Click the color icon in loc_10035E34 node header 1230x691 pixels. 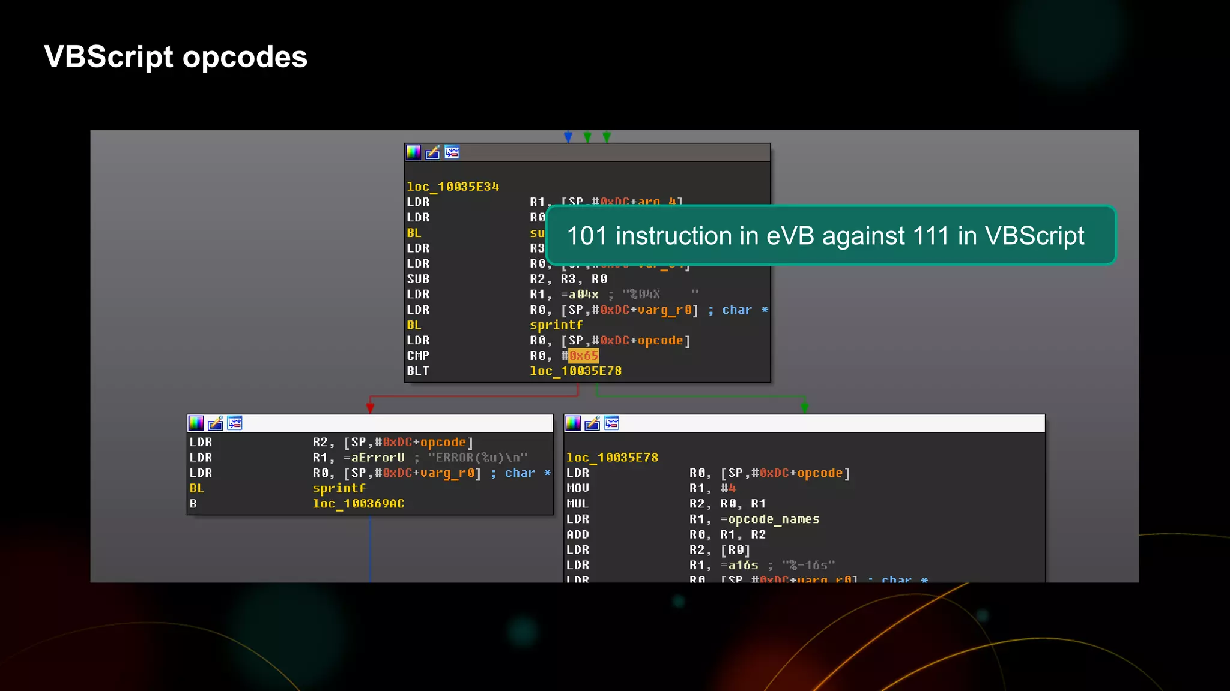click(x=413, y=152)
